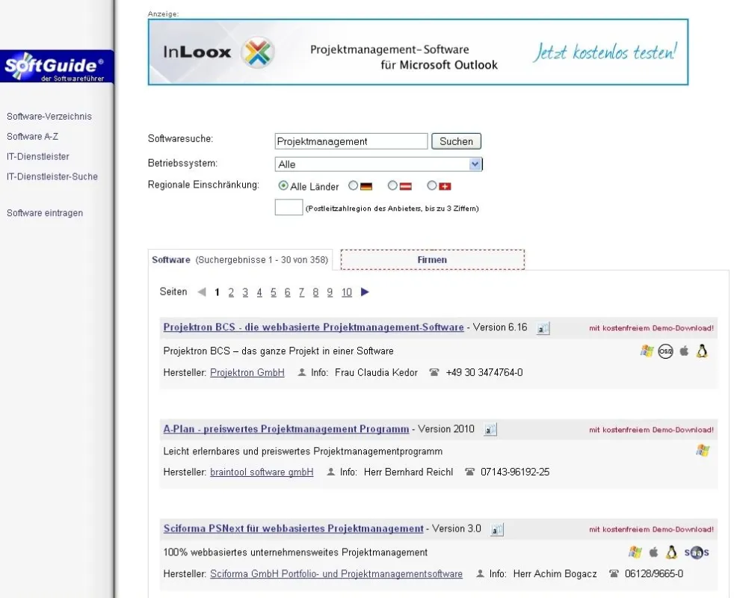Go to results page 9
This screenshot has height=598, width=734.
(x=330, y=293)
